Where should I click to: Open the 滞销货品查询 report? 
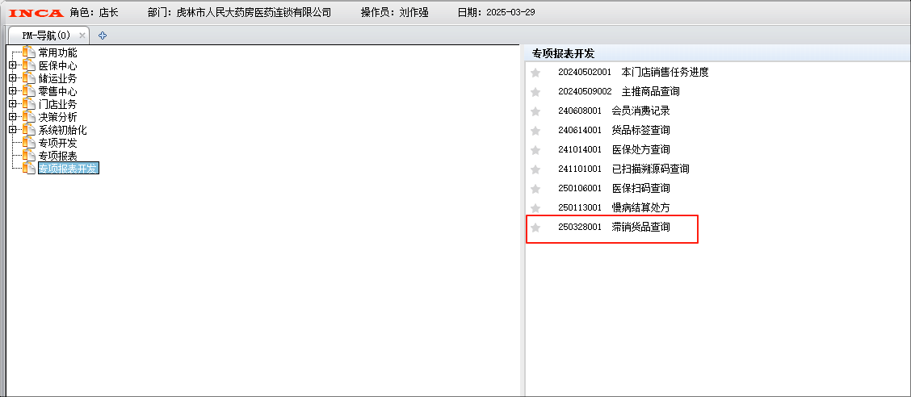pyautogui.click(x=640, y=228)
